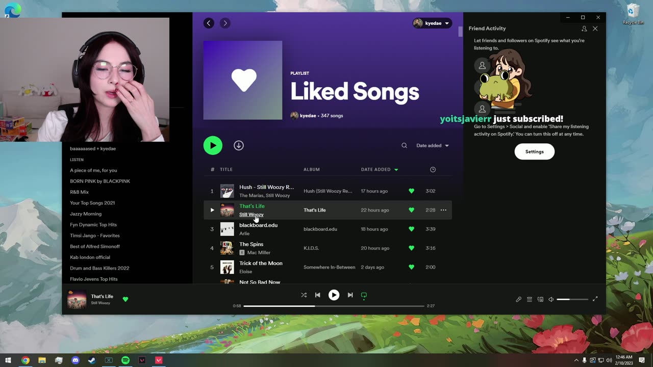The image size is (653, 367).
Task: Show lyrics with the microphone icon
Action: (519, 299)
